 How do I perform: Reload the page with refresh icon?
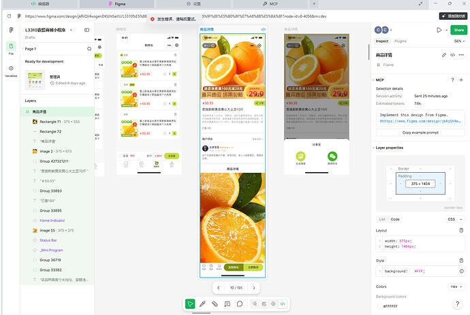pos(9,16)
